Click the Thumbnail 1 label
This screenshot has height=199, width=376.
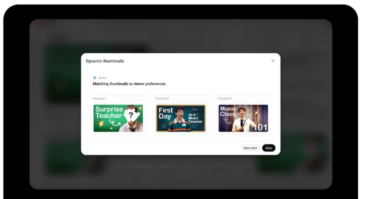tap(99, 98)
